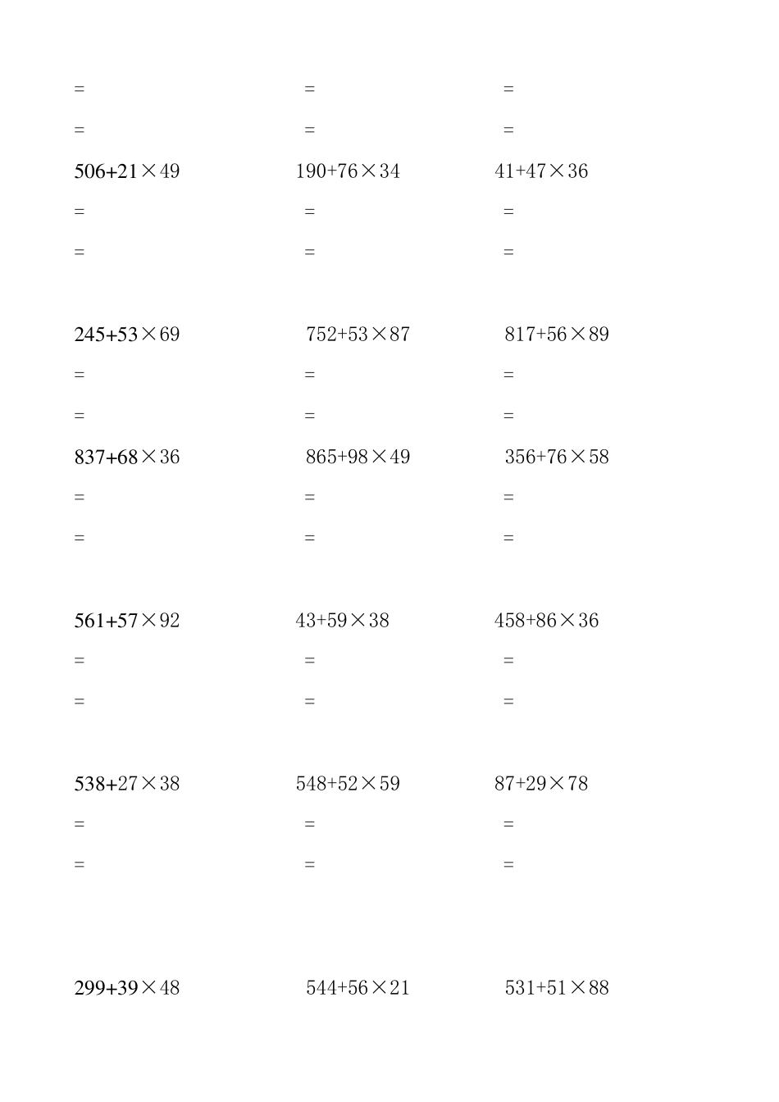Click the problem 752+53×87

coord(358,335)
